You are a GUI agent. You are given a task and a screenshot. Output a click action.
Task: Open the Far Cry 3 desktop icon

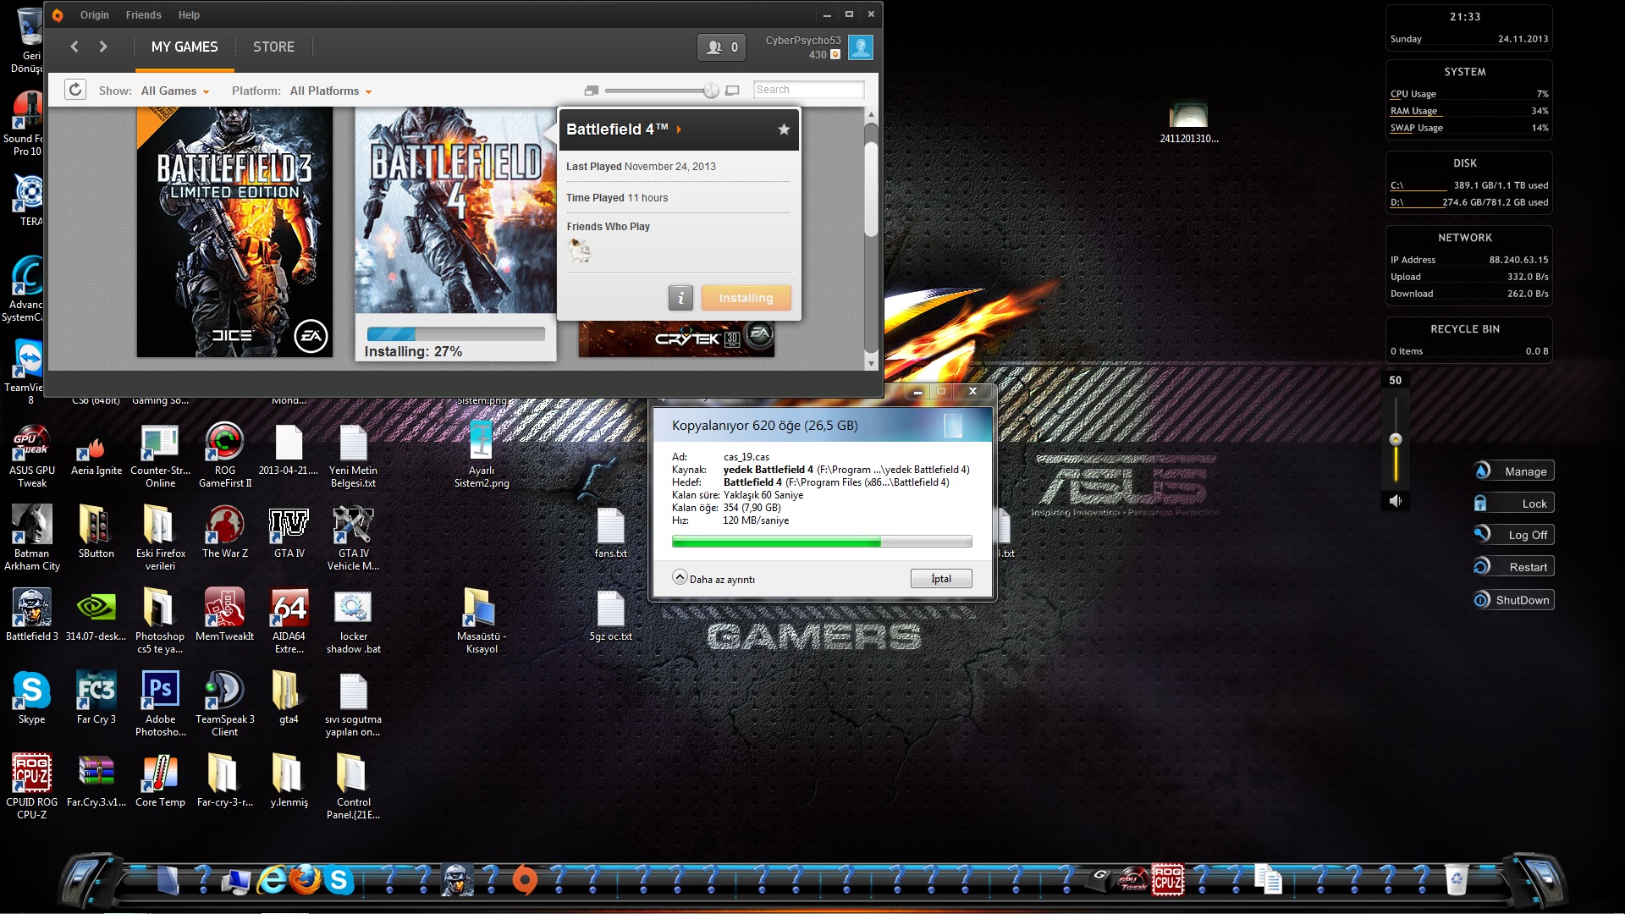[96, 699]
